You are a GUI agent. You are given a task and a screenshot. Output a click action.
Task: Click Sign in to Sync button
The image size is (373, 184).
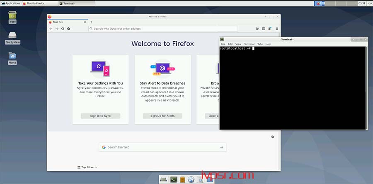tap(100, 116)
